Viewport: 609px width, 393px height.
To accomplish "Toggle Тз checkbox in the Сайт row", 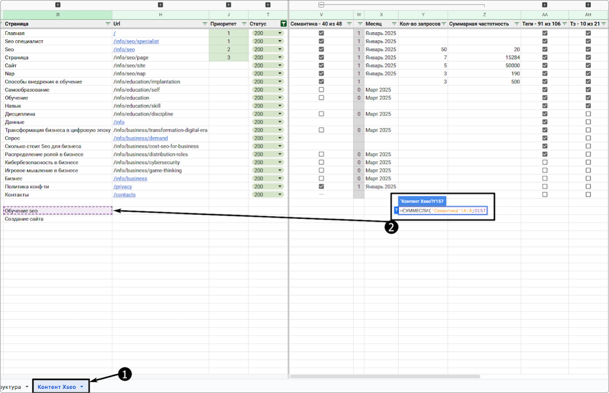I will (x=588, y=66).
